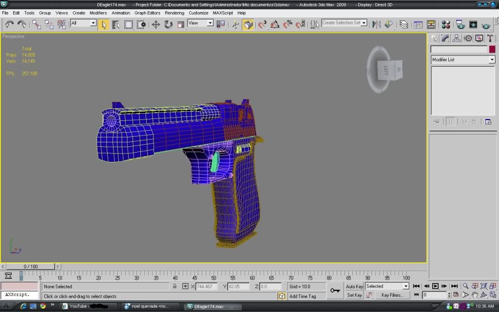
Task: Open the Graph Editors menu
Action: click(x=147, y=13)
